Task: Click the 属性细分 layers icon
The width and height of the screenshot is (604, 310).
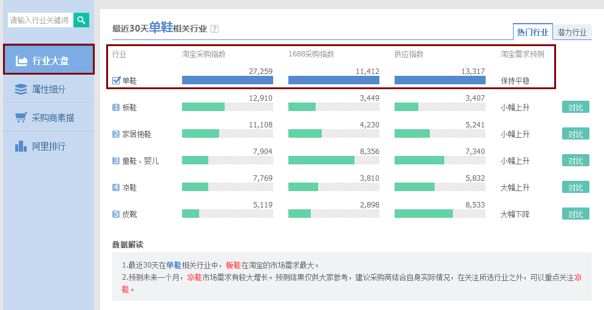Action: tap(21, 89)
